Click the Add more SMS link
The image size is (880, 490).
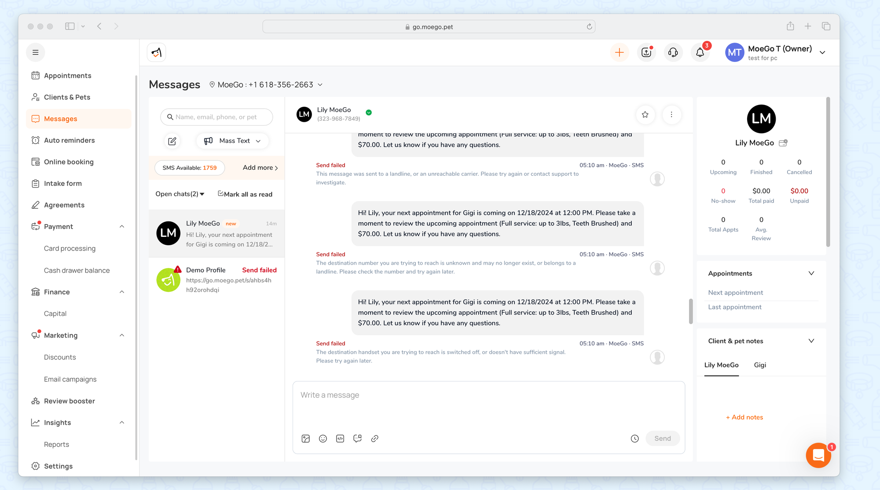point(260,168)
